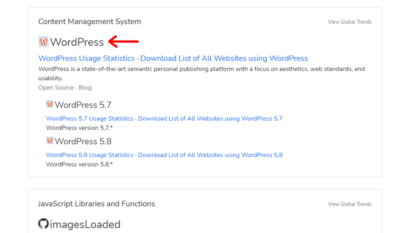Open WordPress Usage Statistics link
The image size is (417, 233).
tap(86, 58)
